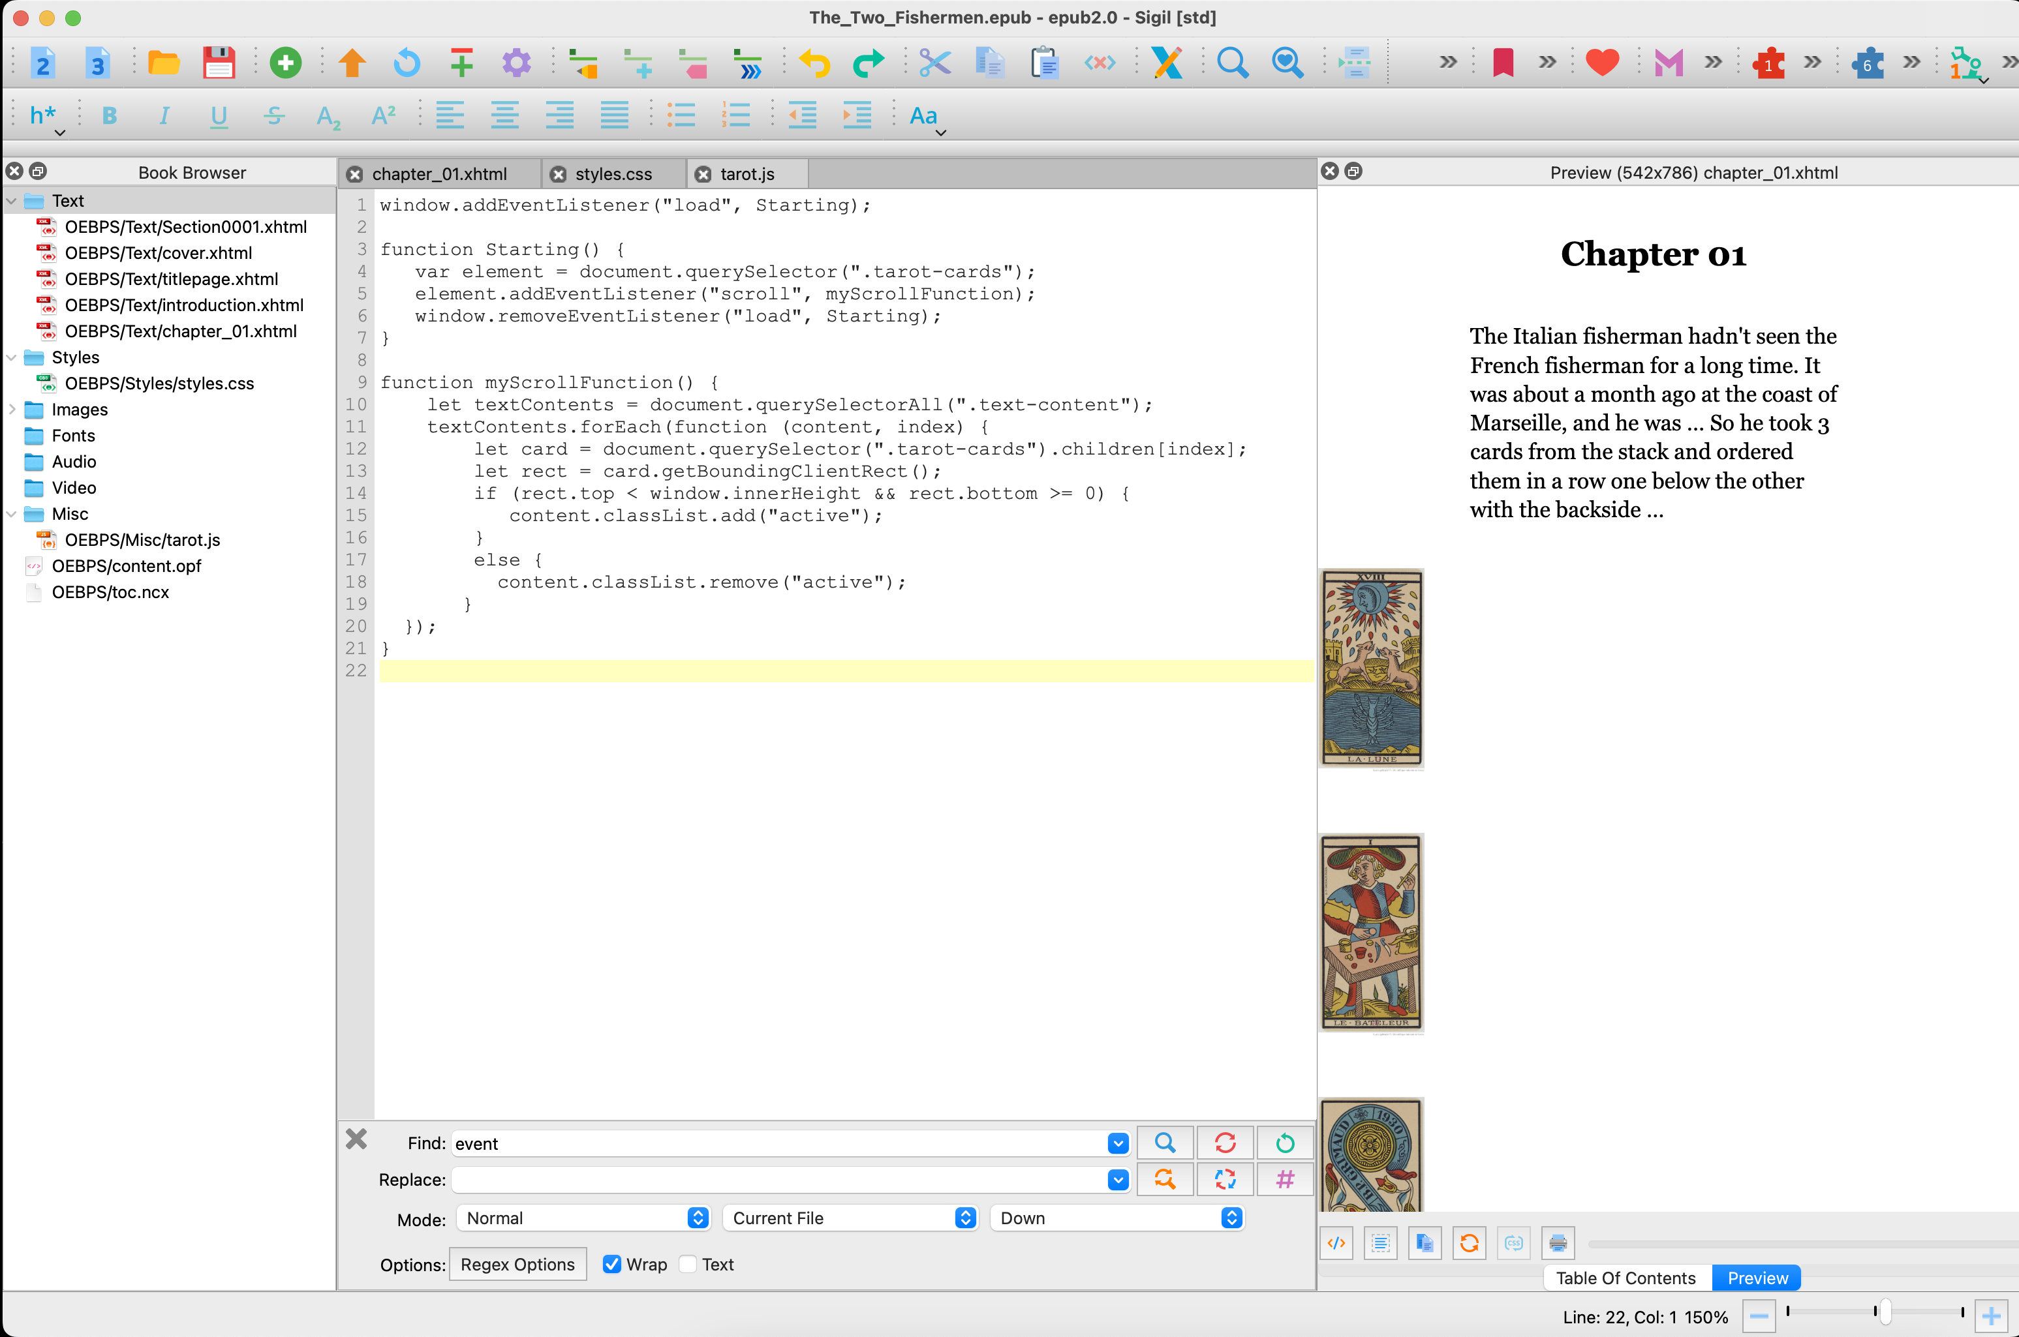Click the Count All hash button
Viewport: 2019px width, 1337px height.
click(x=1285, y=1179)
